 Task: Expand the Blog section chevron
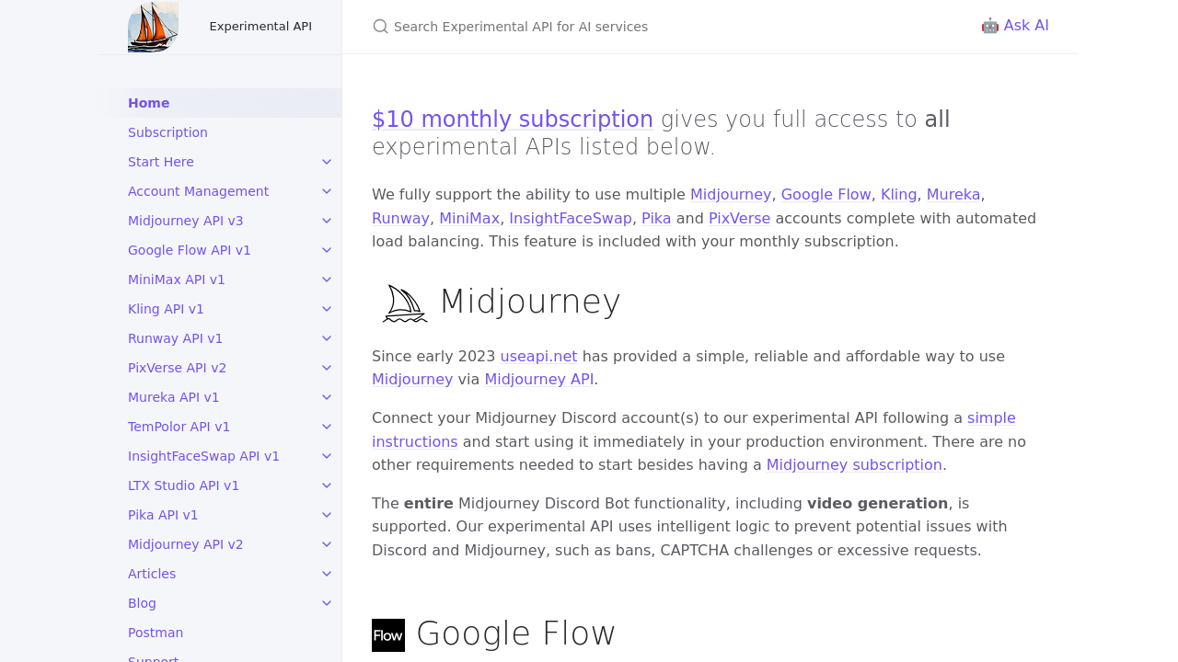(x=327, y=603)
